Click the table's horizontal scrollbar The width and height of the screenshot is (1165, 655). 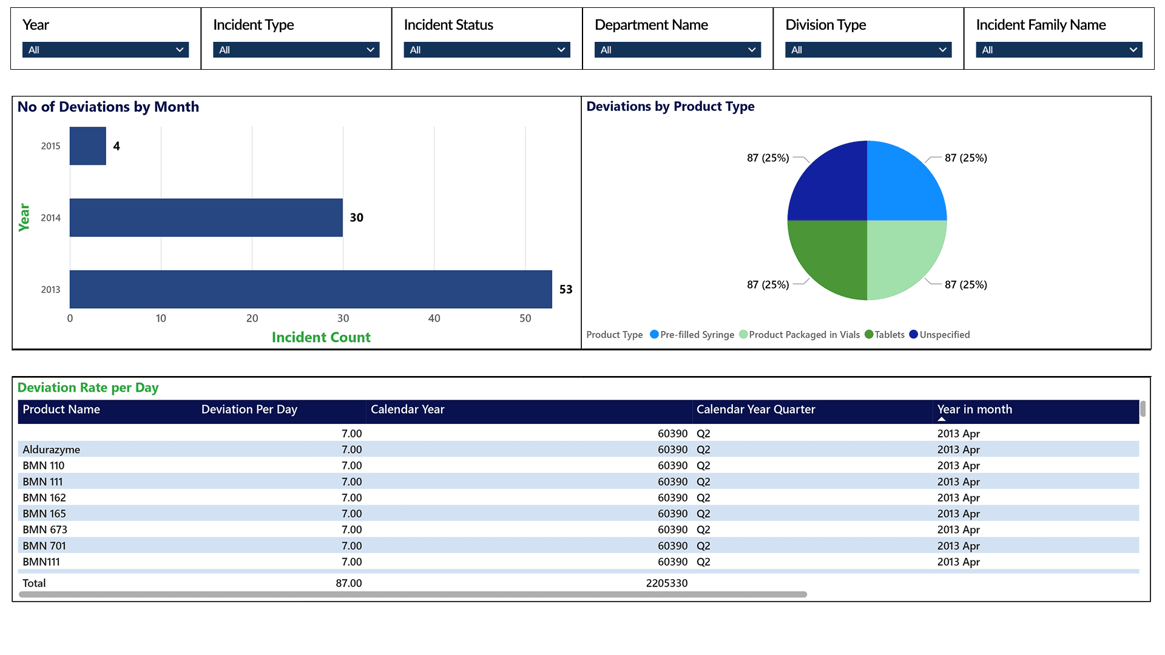point(413,594)
